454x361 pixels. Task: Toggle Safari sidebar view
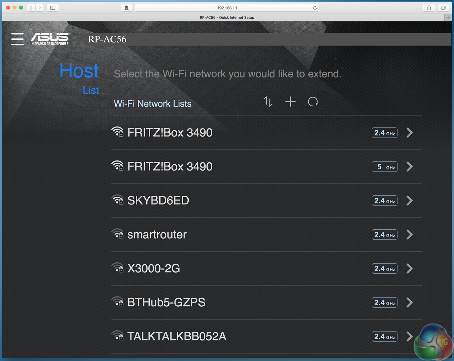click(53, 8)
